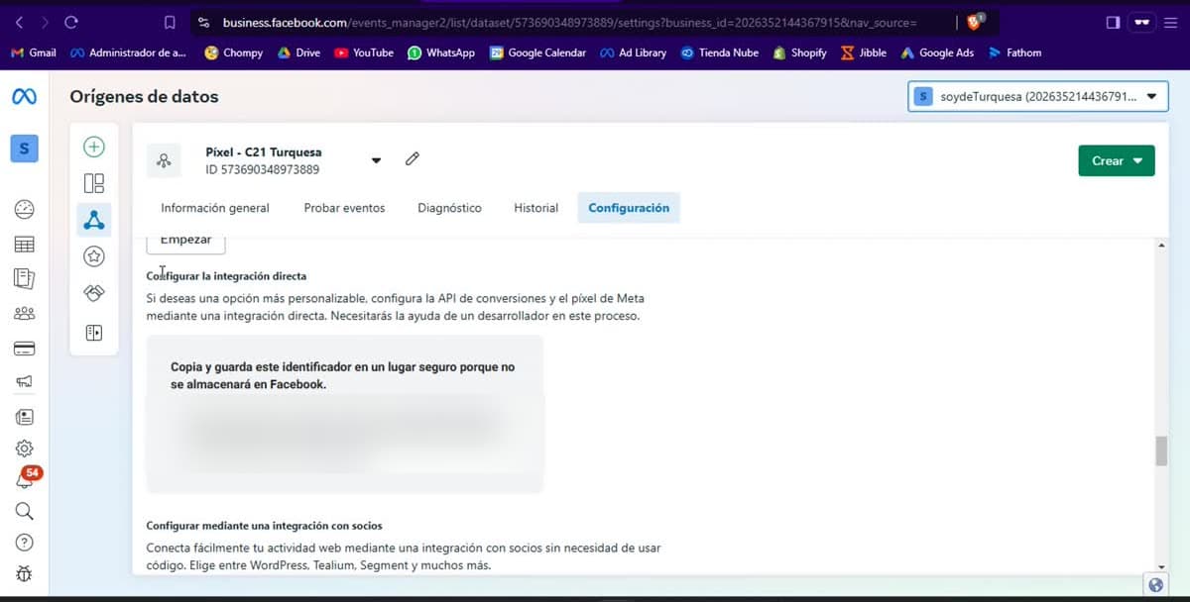Click the address bar URL field
The width and height of the screenshot is (1190, 602).
coord(570,22)
